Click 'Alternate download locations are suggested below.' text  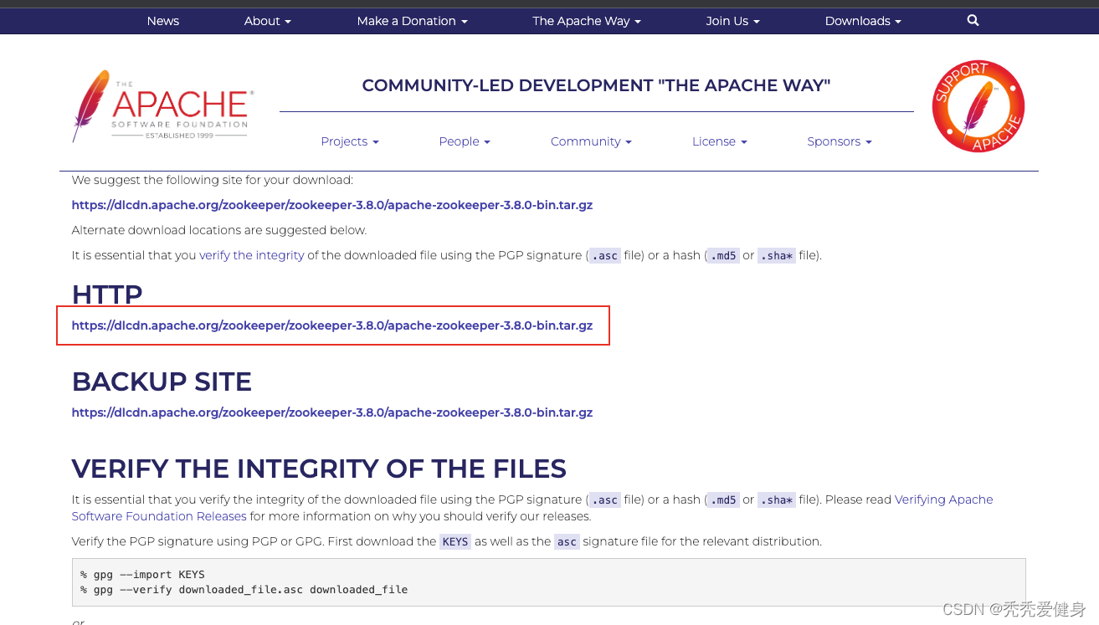coord(219,230)
